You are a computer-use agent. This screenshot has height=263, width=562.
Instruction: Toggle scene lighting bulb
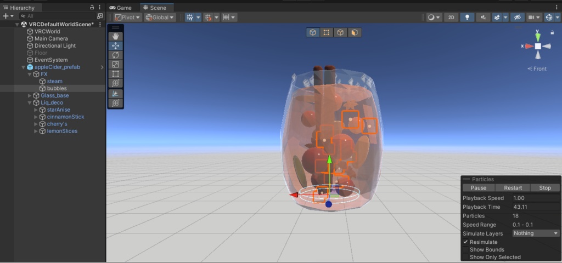click(x=467, y=17)
